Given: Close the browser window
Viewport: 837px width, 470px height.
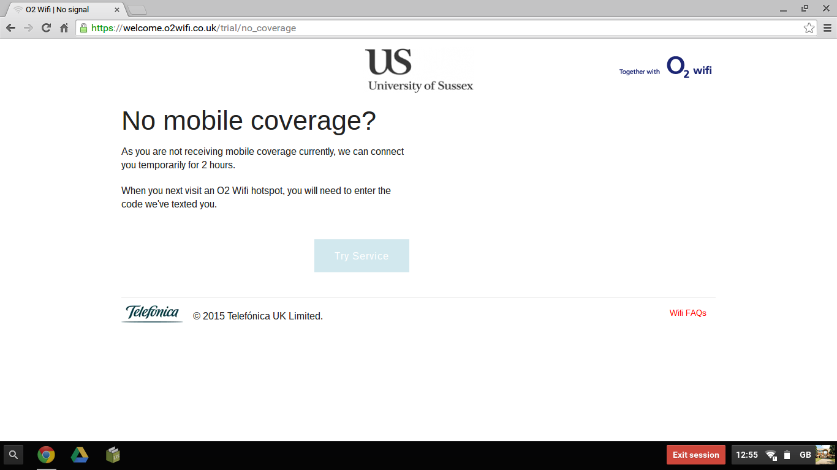Looking at the screenshot, I should [825, 9].
